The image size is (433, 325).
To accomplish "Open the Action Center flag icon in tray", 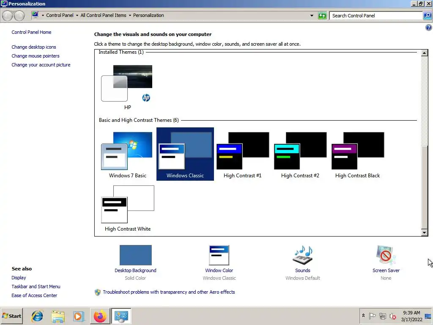I will pos(372,316).
